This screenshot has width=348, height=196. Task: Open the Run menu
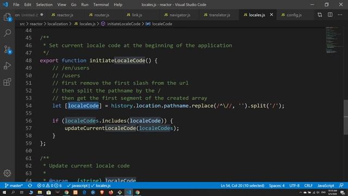85,4
